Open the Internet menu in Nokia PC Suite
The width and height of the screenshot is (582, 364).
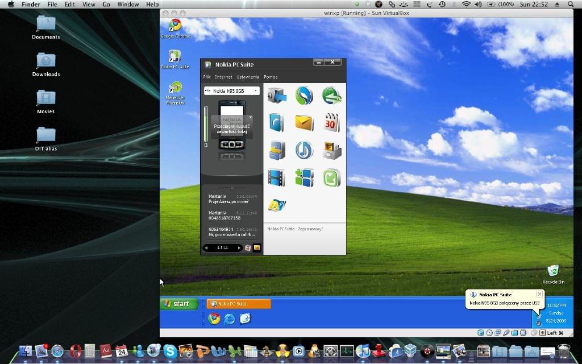point(223,77)
